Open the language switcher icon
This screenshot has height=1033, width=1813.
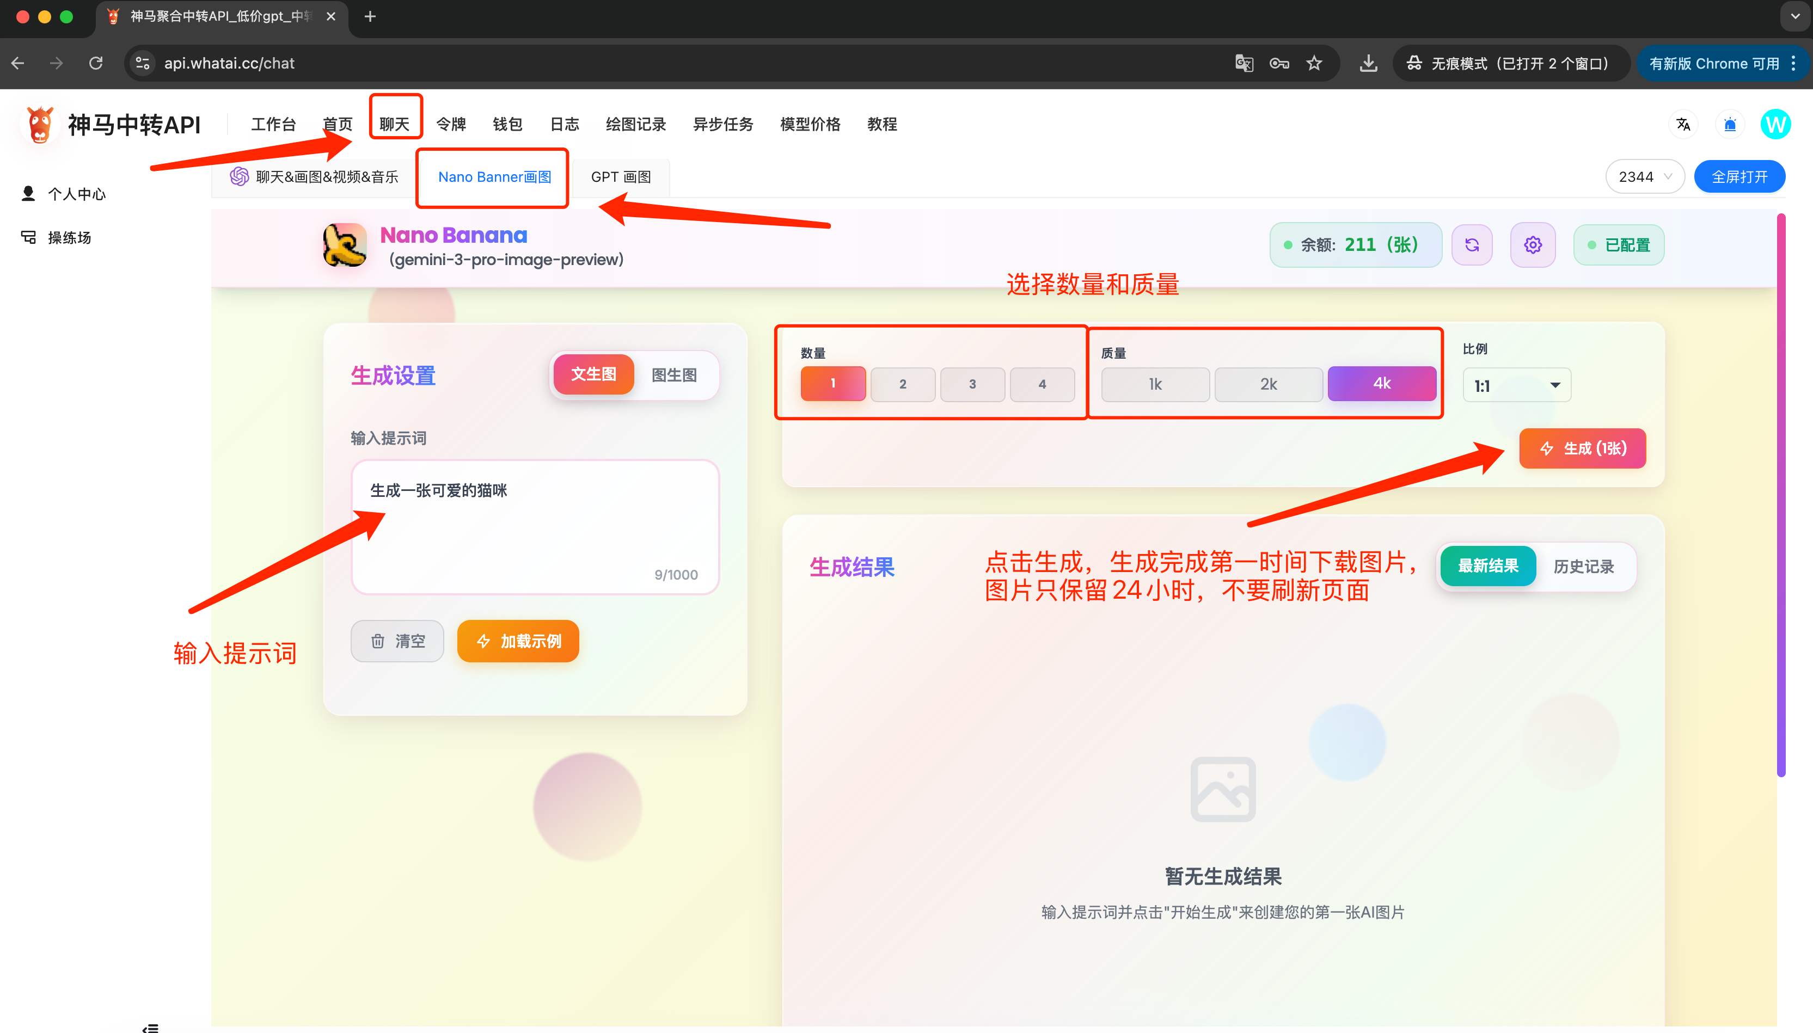[1682, 124]
